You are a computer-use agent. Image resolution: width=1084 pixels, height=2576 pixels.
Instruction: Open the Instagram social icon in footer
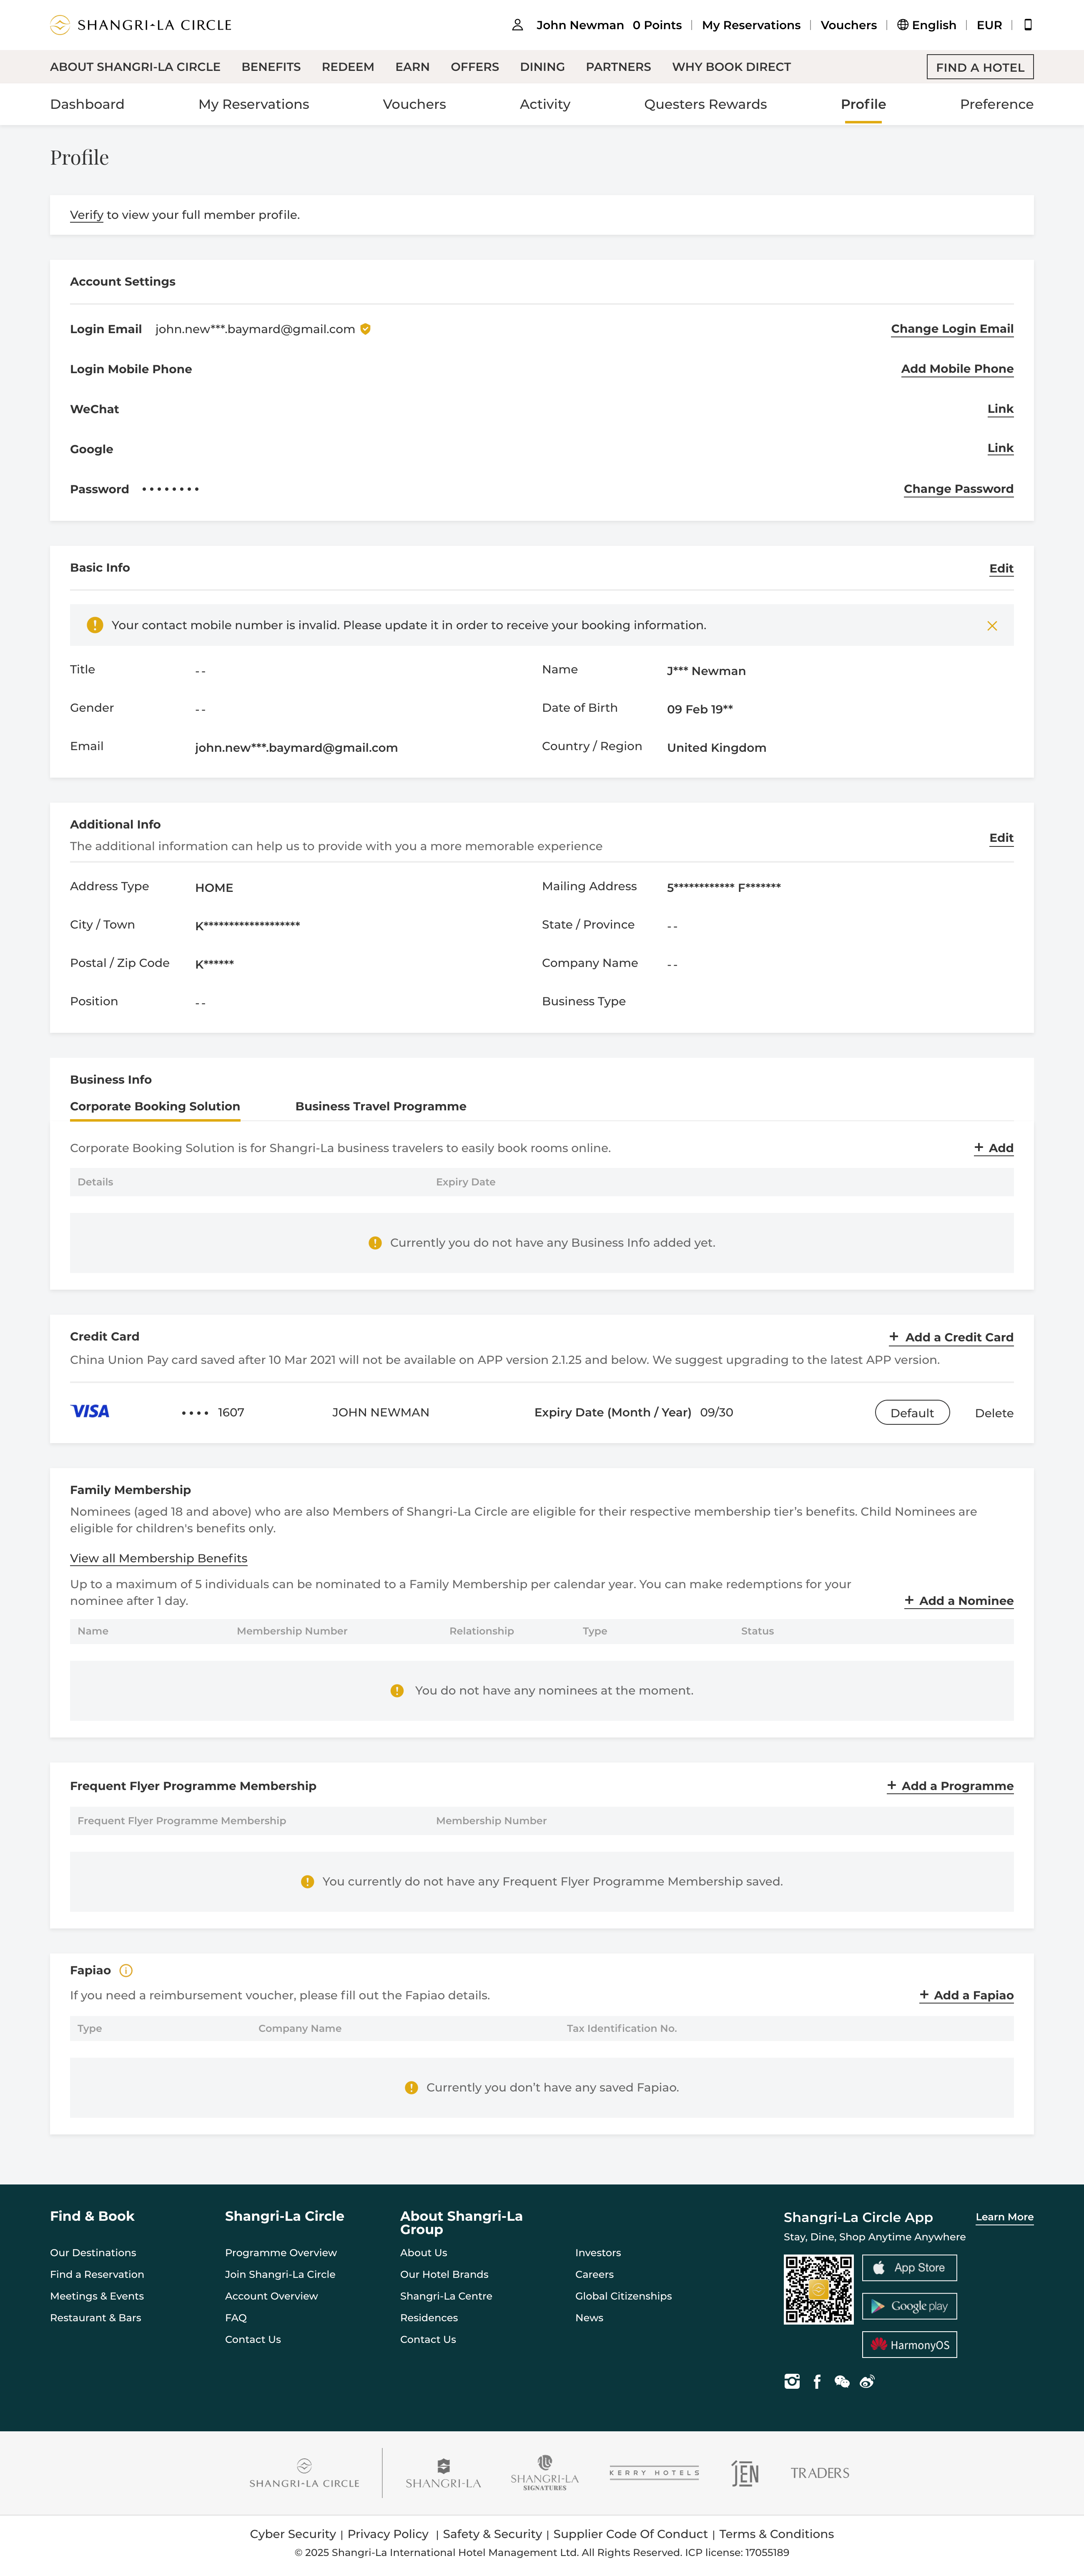(792, 2381)
